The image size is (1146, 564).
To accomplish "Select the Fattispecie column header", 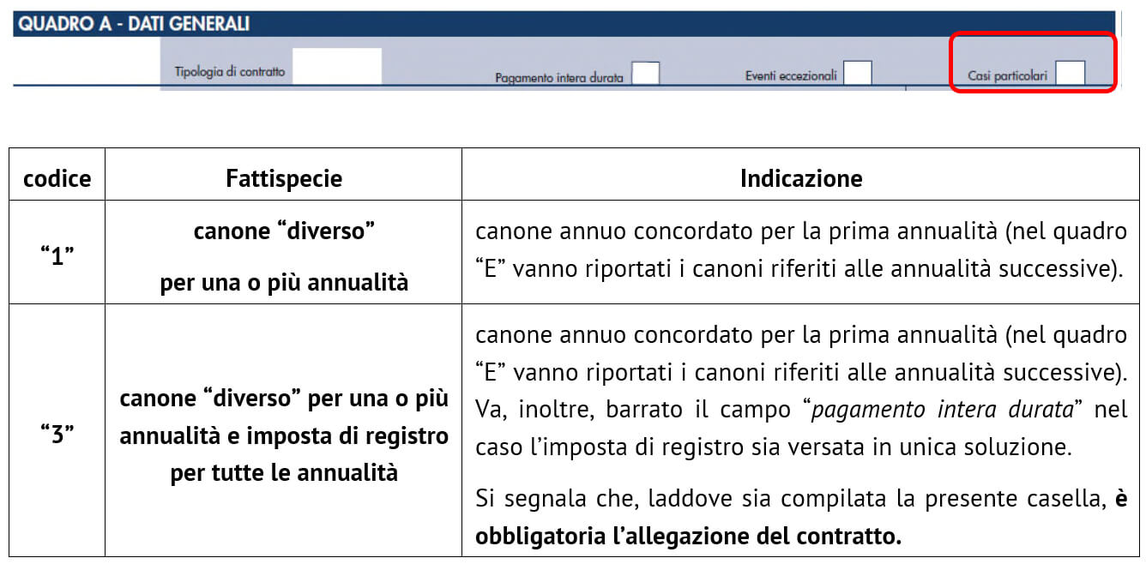I will (284, 178).
